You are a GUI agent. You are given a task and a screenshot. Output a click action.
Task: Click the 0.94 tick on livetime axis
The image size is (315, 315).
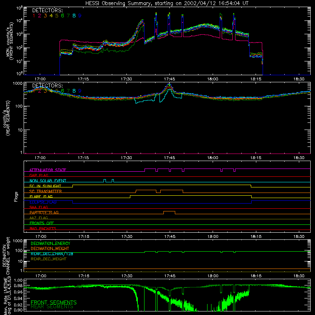point(18,298)
